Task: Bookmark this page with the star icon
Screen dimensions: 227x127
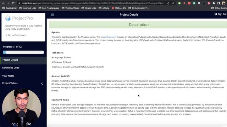Action: pyautogui.click(x=173, y=3)
